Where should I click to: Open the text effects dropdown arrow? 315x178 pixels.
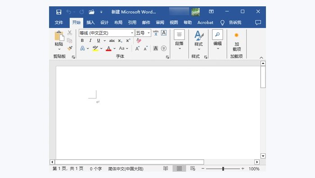point(88,49)
